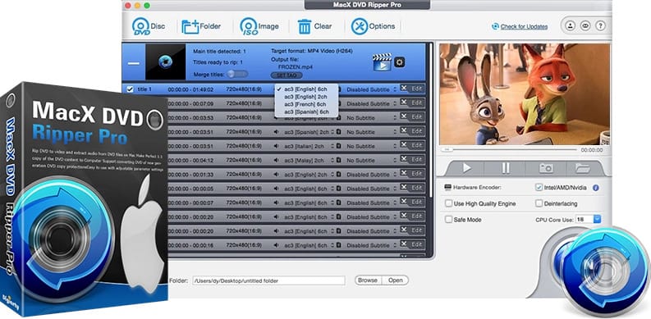This screenshot has height=319, width=651.
Task: Enable Safe Mode checkbox
Action: pos(448,220)
